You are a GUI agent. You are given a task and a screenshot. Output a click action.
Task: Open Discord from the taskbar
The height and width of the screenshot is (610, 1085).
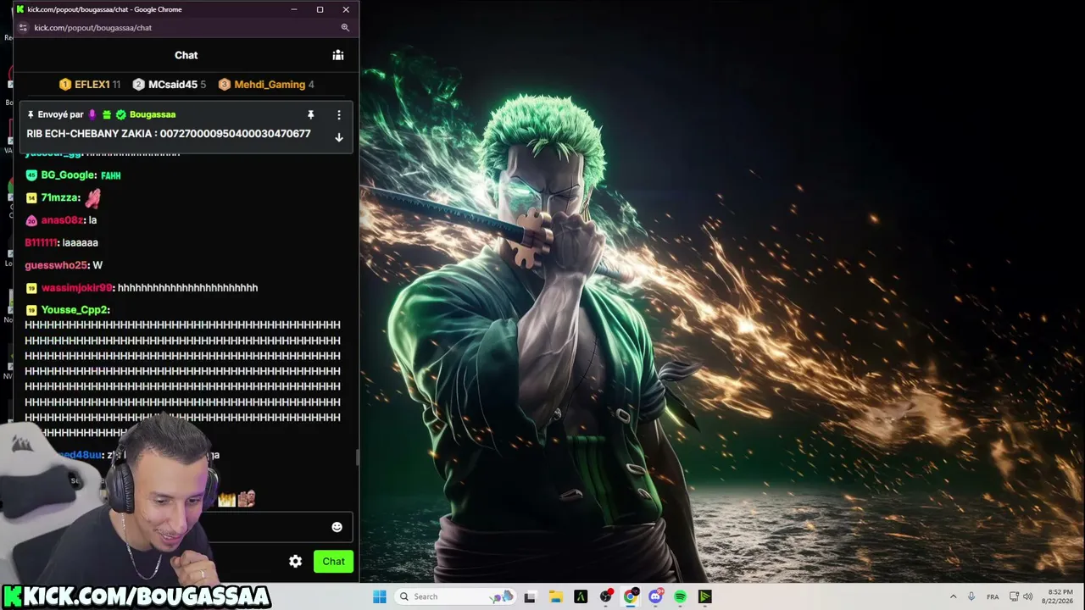pyautogui.click(x=655, y=596)
